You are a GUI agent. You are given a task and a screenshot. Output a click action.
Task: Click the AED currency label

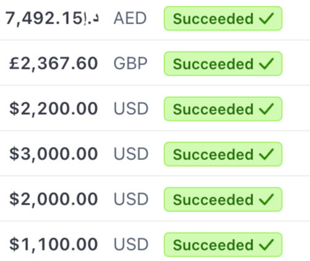click(130, 18)
